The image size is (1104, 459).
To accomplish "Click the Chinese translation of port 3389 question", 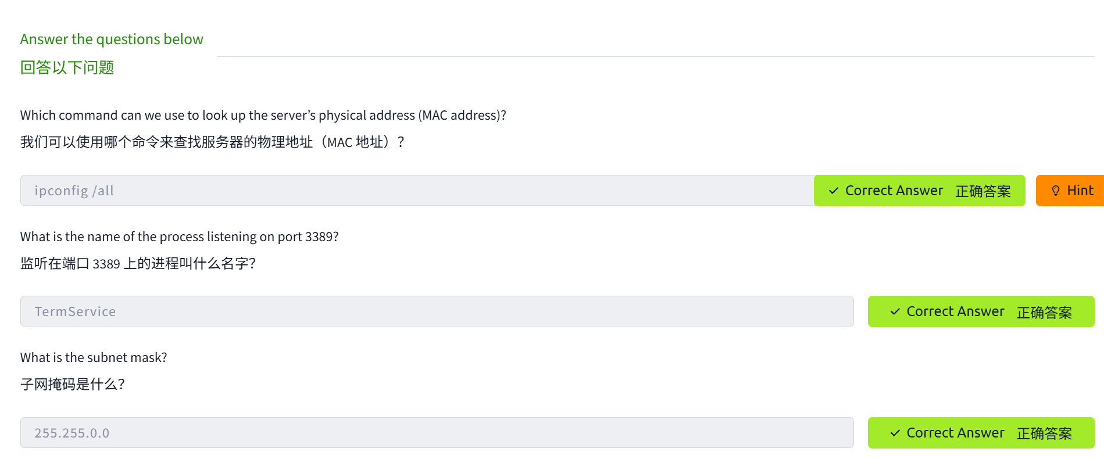I will click(138, 264).
